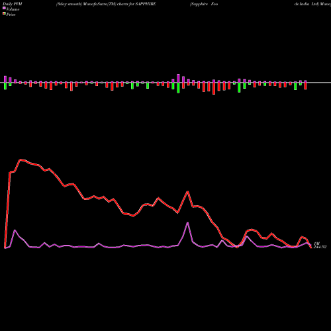Screen dimensions: 331x331
Task: Select the Price legend label
Action: tap(11, 15)
